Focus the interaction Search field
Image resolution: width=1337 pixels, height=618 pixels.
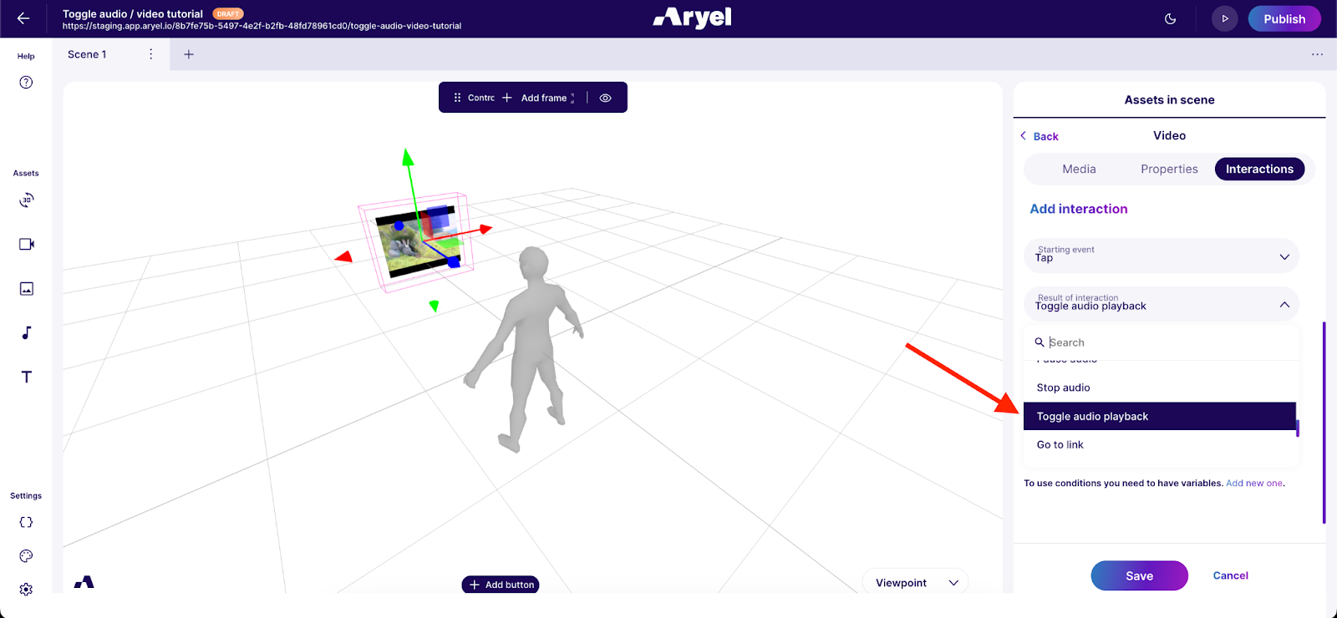1161,342
